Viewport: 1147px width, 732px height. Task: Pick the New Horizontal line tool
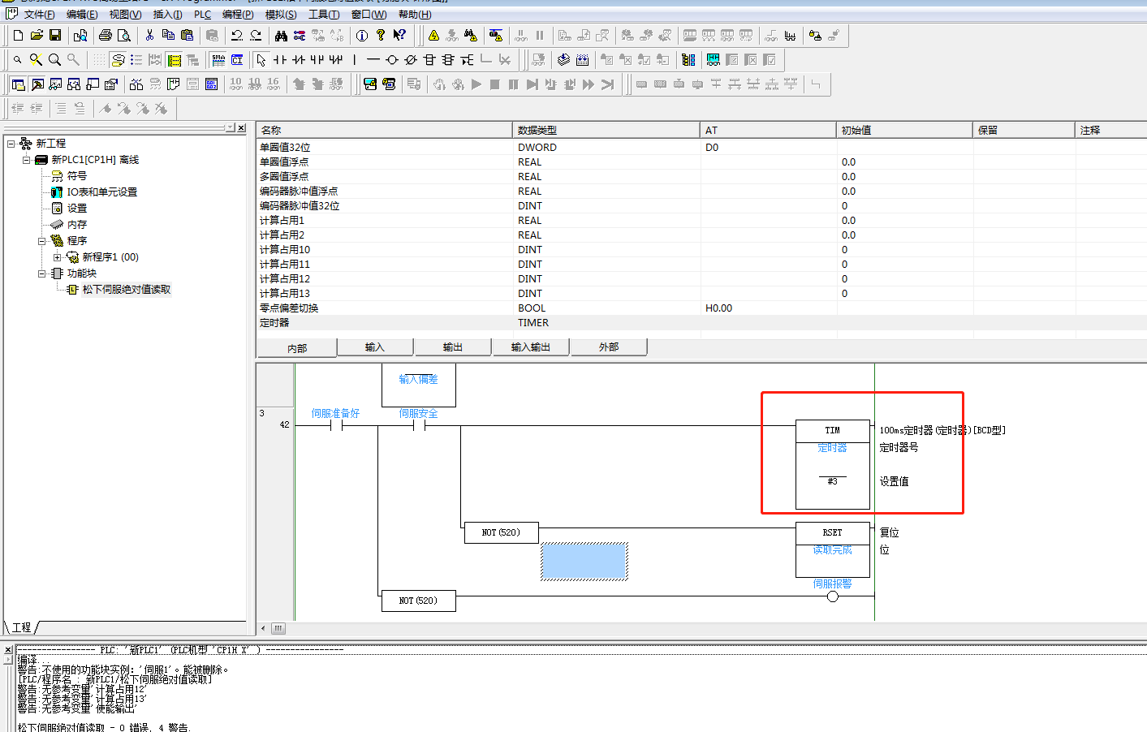[373, 60]
